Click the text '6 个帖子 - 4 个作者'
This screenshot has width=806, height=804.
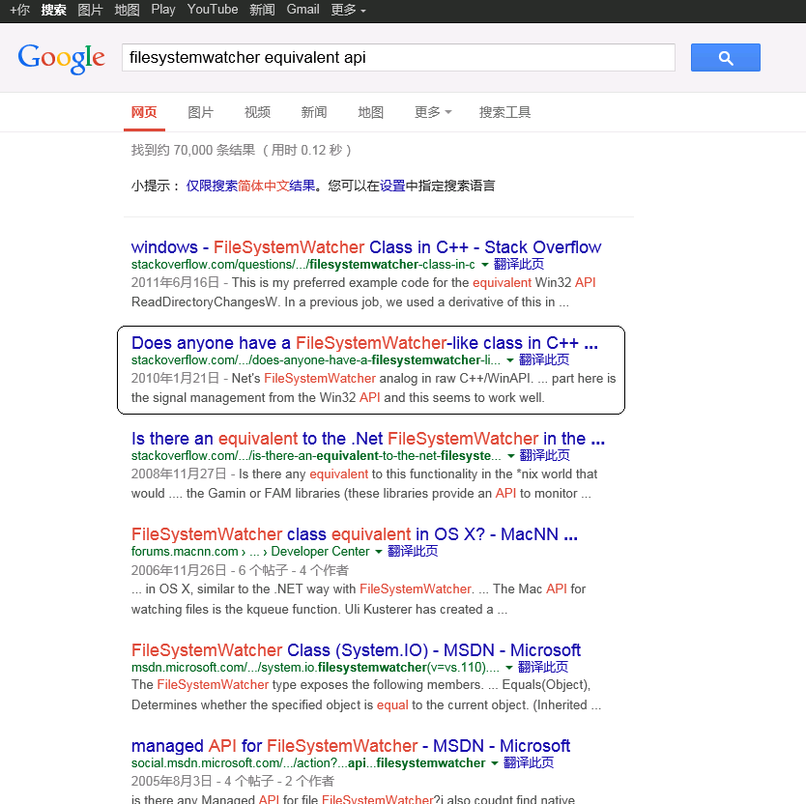pos(294,570)
